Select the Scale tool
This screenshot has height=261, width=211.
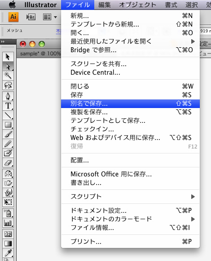click(x=8, y=183)
